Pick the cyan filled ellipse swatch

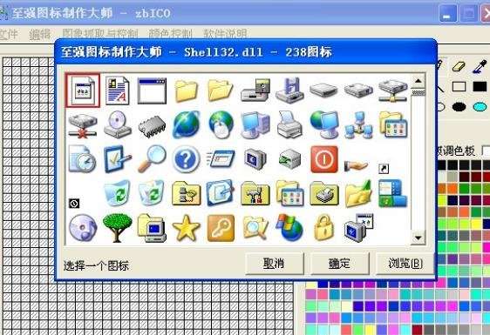click(x=480, y=107)
